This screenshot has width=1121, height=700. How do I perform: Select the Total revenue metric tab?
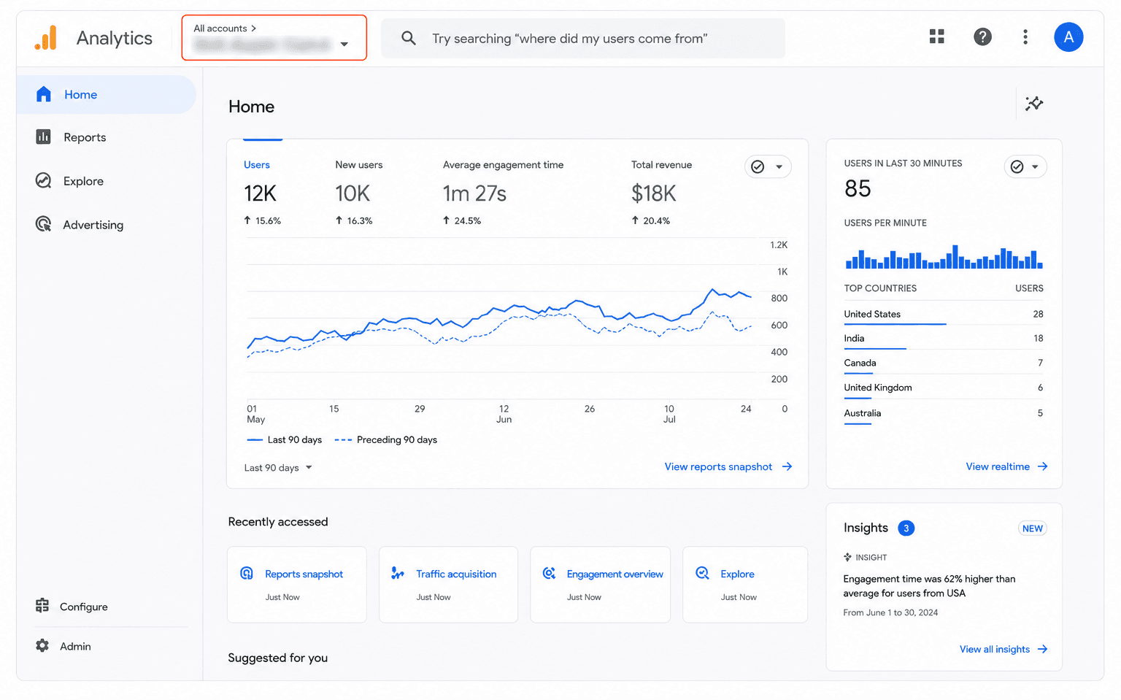[x=661, y=192]
